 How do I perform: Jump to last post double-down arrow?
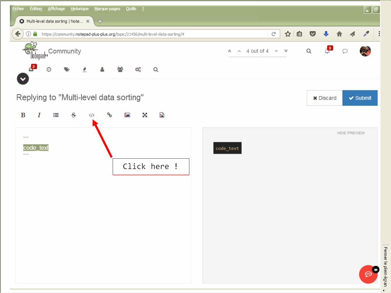[286, 51]
